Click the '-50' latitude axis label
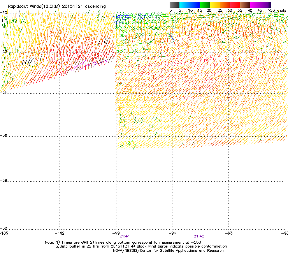This screenshot has height=253, width=288. click(4, 13)
